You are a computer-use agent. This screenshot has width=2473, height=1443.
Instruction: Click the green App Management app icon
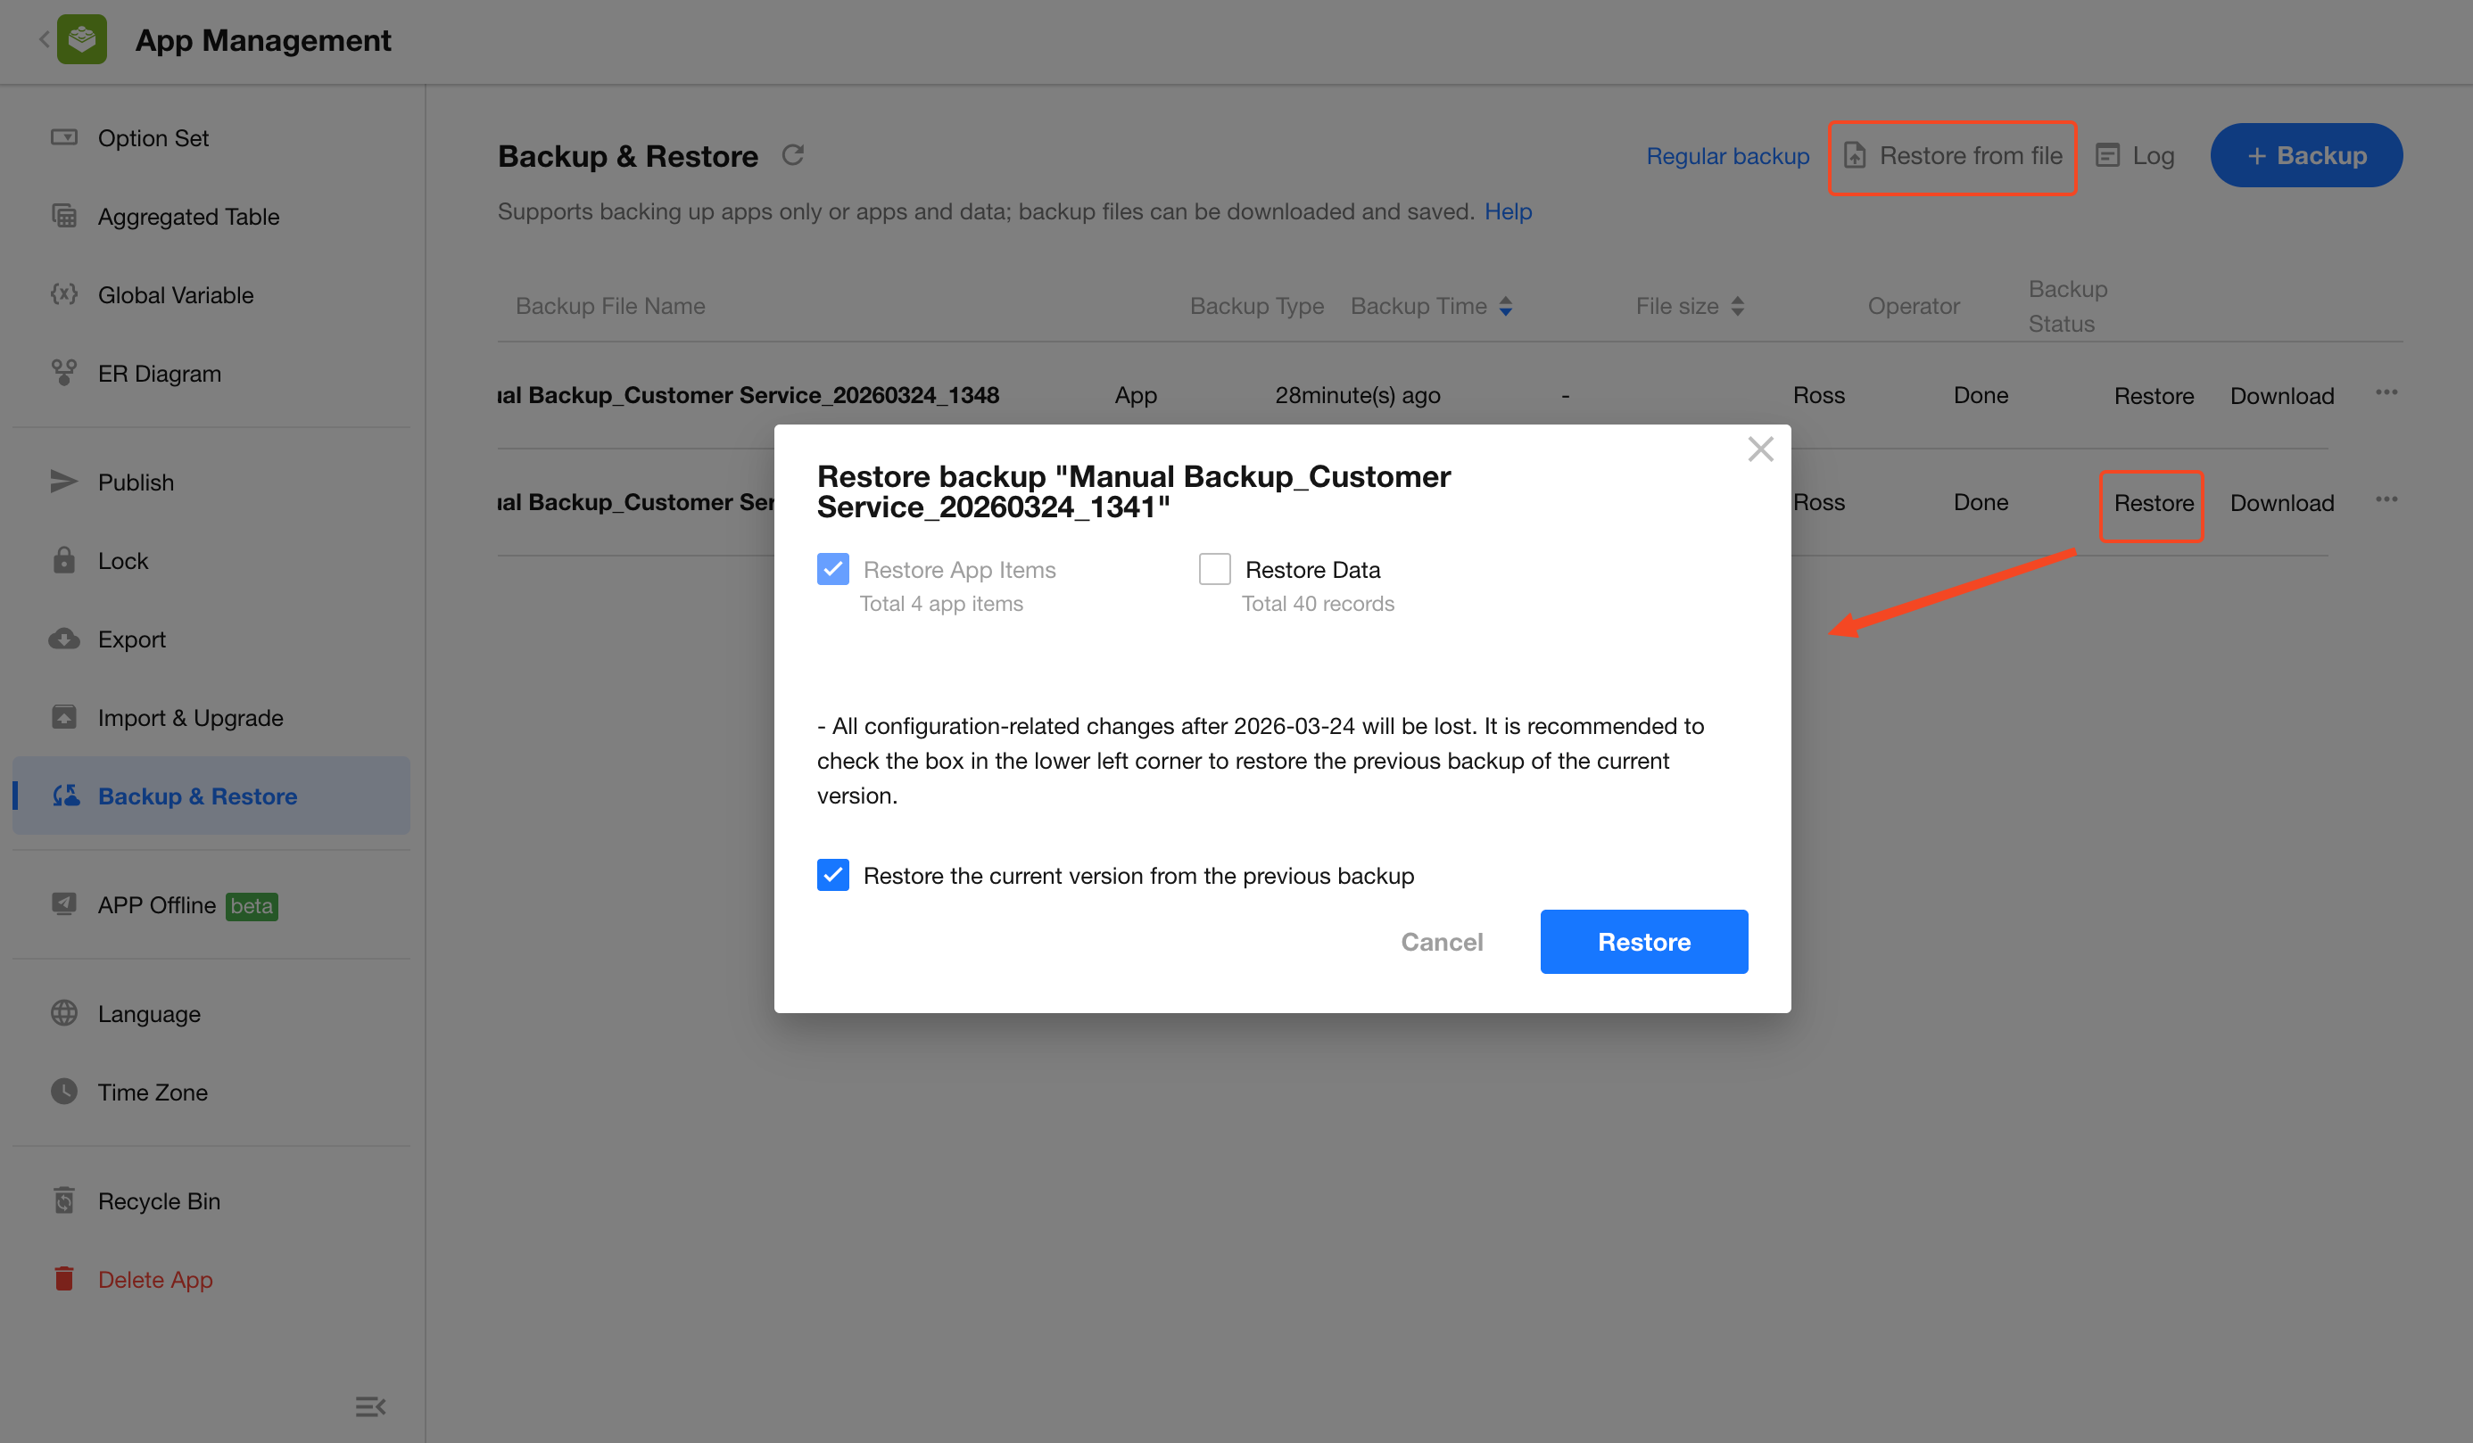(82, 40)
